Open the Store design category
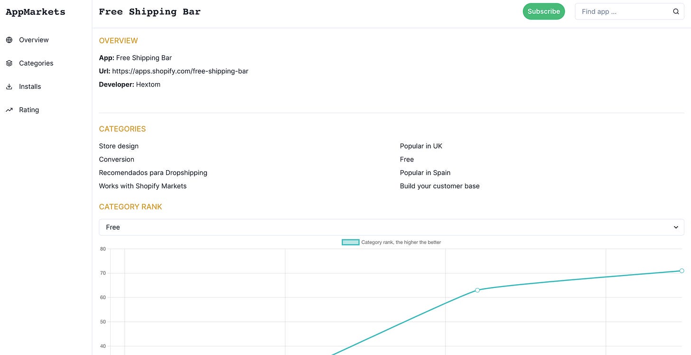This screenshot has height=355, width=691. (x=119, y=146)
